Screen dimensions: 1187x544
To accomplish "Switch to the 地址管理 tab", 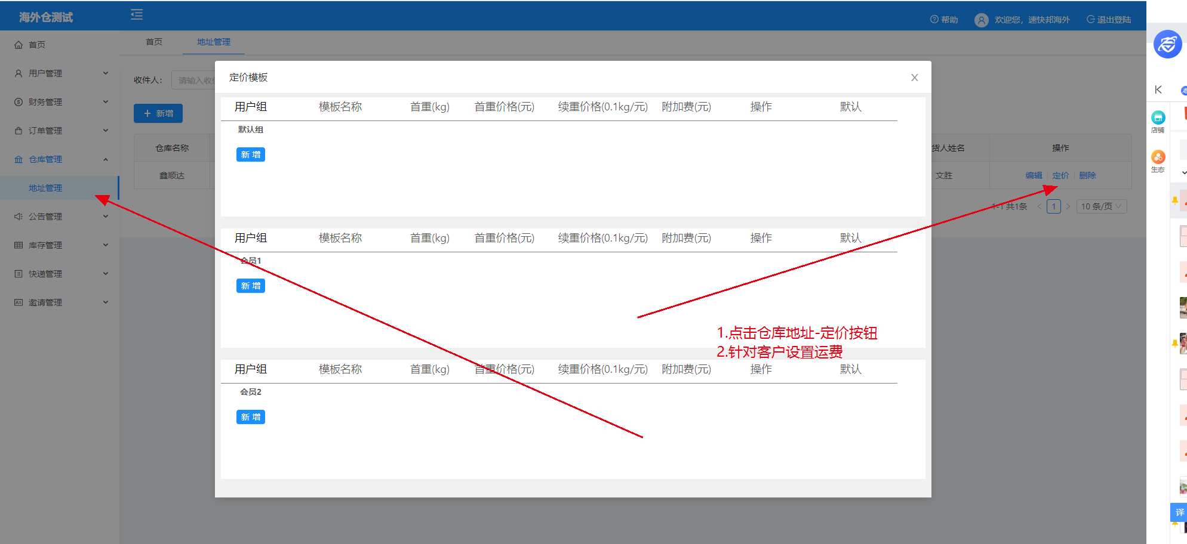I will tap(214, 42).
